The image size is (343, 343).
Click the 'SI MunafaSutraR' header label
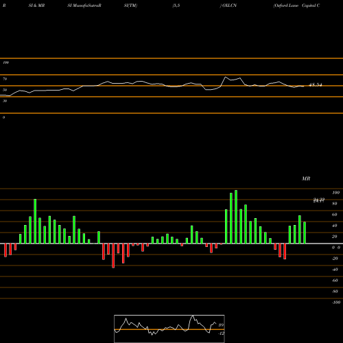84,5
